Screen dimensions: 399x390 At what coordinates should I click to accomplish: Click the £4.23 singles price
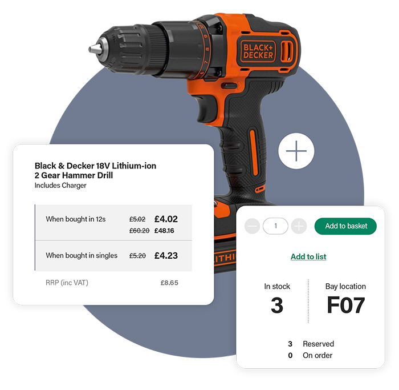[166, 255]
